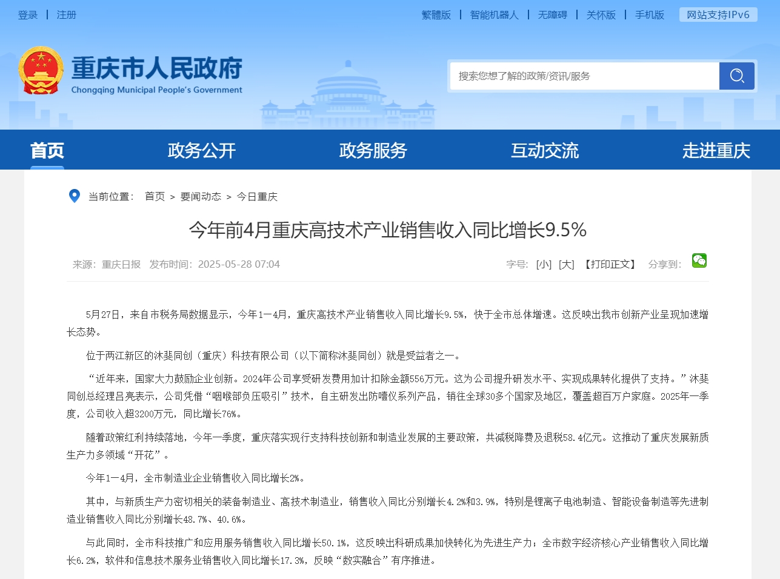Click the blue location pin icon

click(75, 196)
